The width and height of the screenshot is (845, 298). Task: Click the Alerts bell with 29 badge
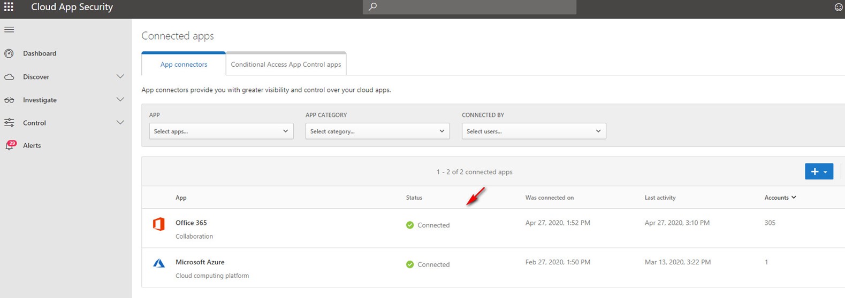coord(10,145)
